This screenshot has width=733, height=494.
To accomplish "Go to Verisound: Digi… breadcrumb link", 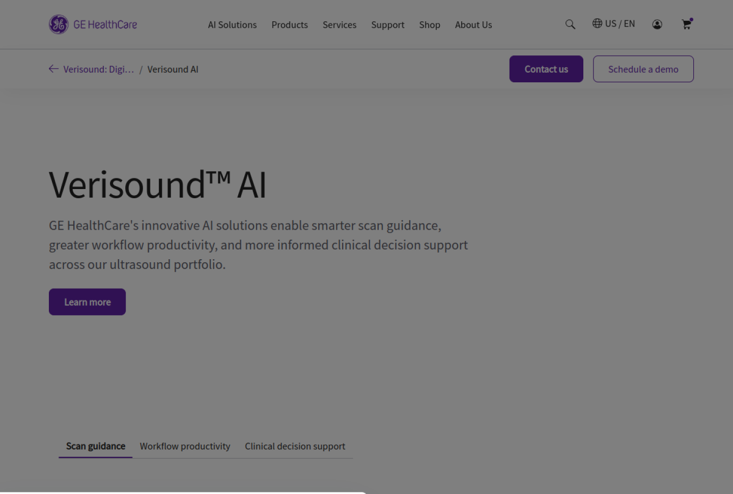I will [x=99, y=69].
